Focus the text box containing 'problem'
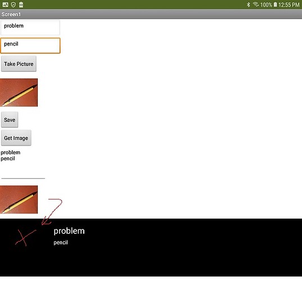Image resolution: width=302 pixels, height=281 pixels. 30,28
